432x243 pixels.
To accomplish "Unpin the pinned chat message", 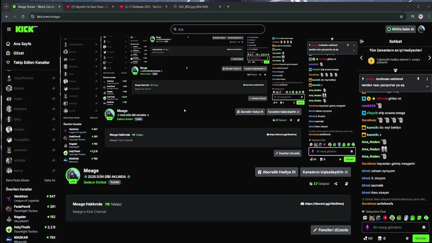I will tap(418, 79).
